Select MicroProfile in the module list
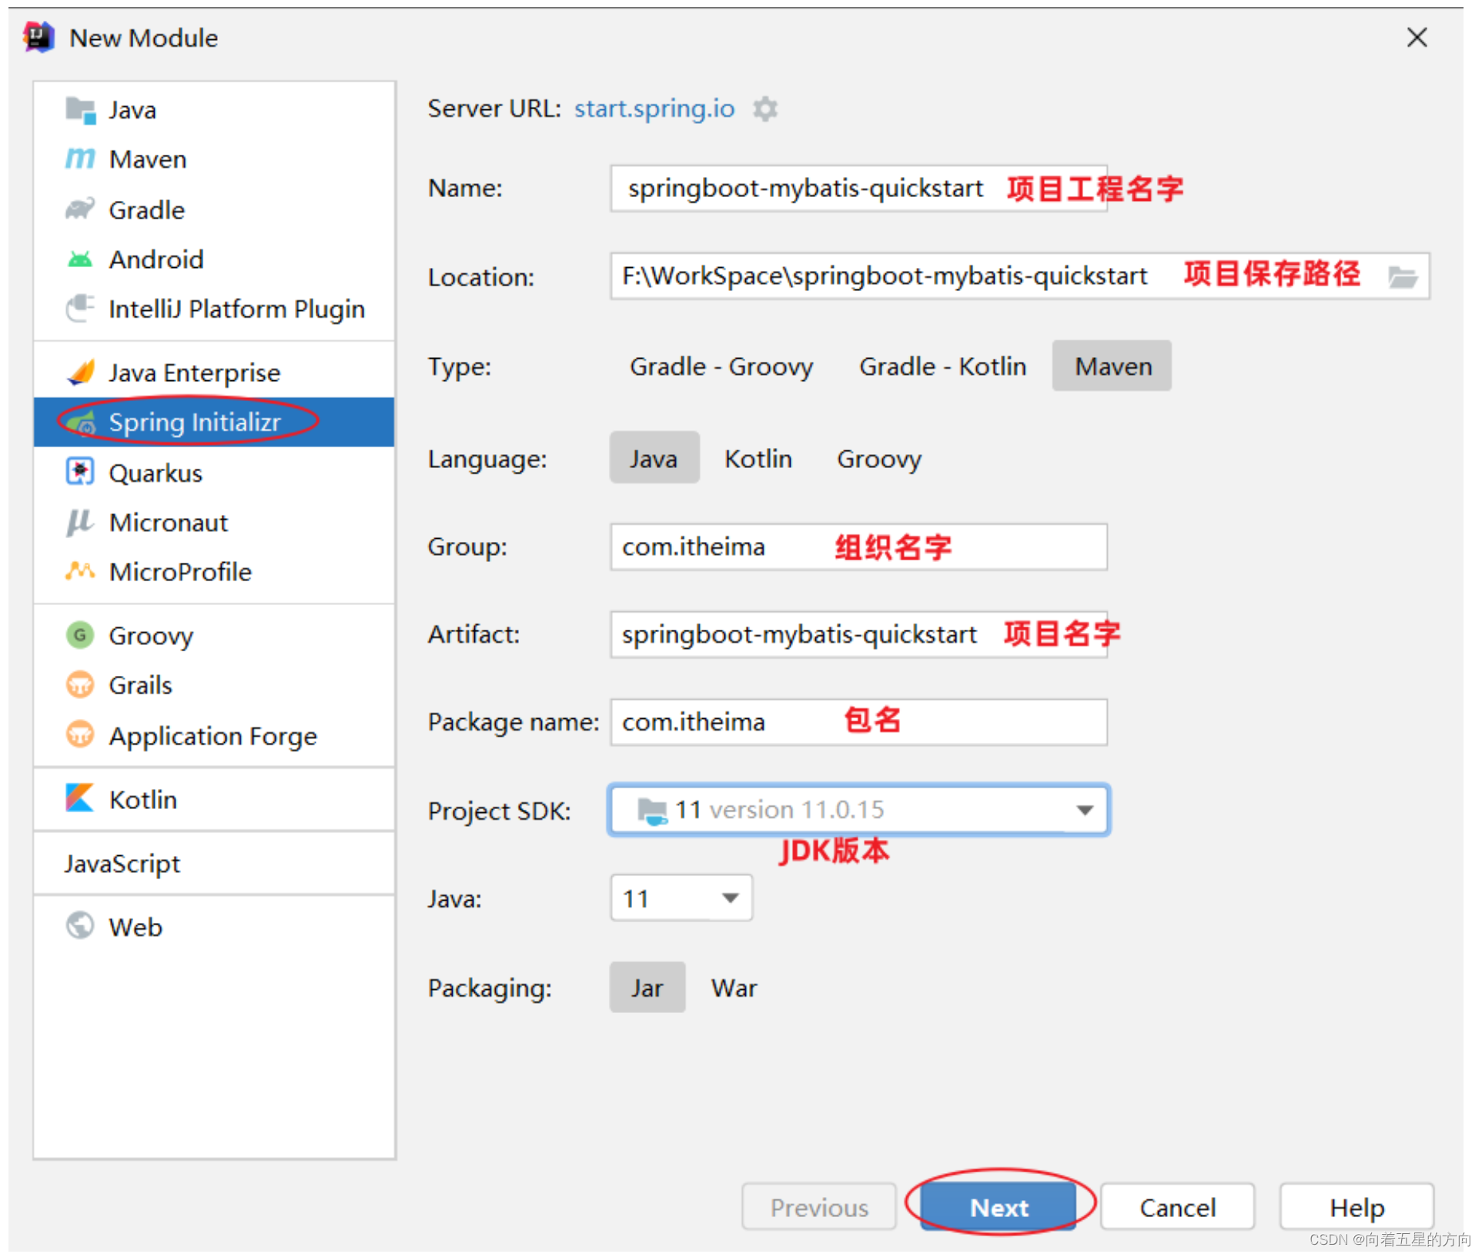1482x1254 pixels. pos(214,571)
